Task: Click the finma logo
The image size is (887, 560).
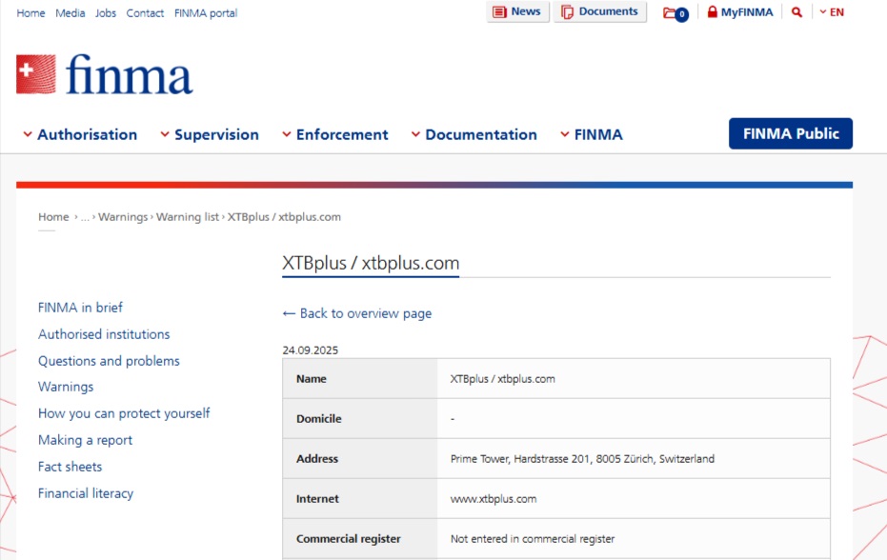Action: tap(105, 74)
